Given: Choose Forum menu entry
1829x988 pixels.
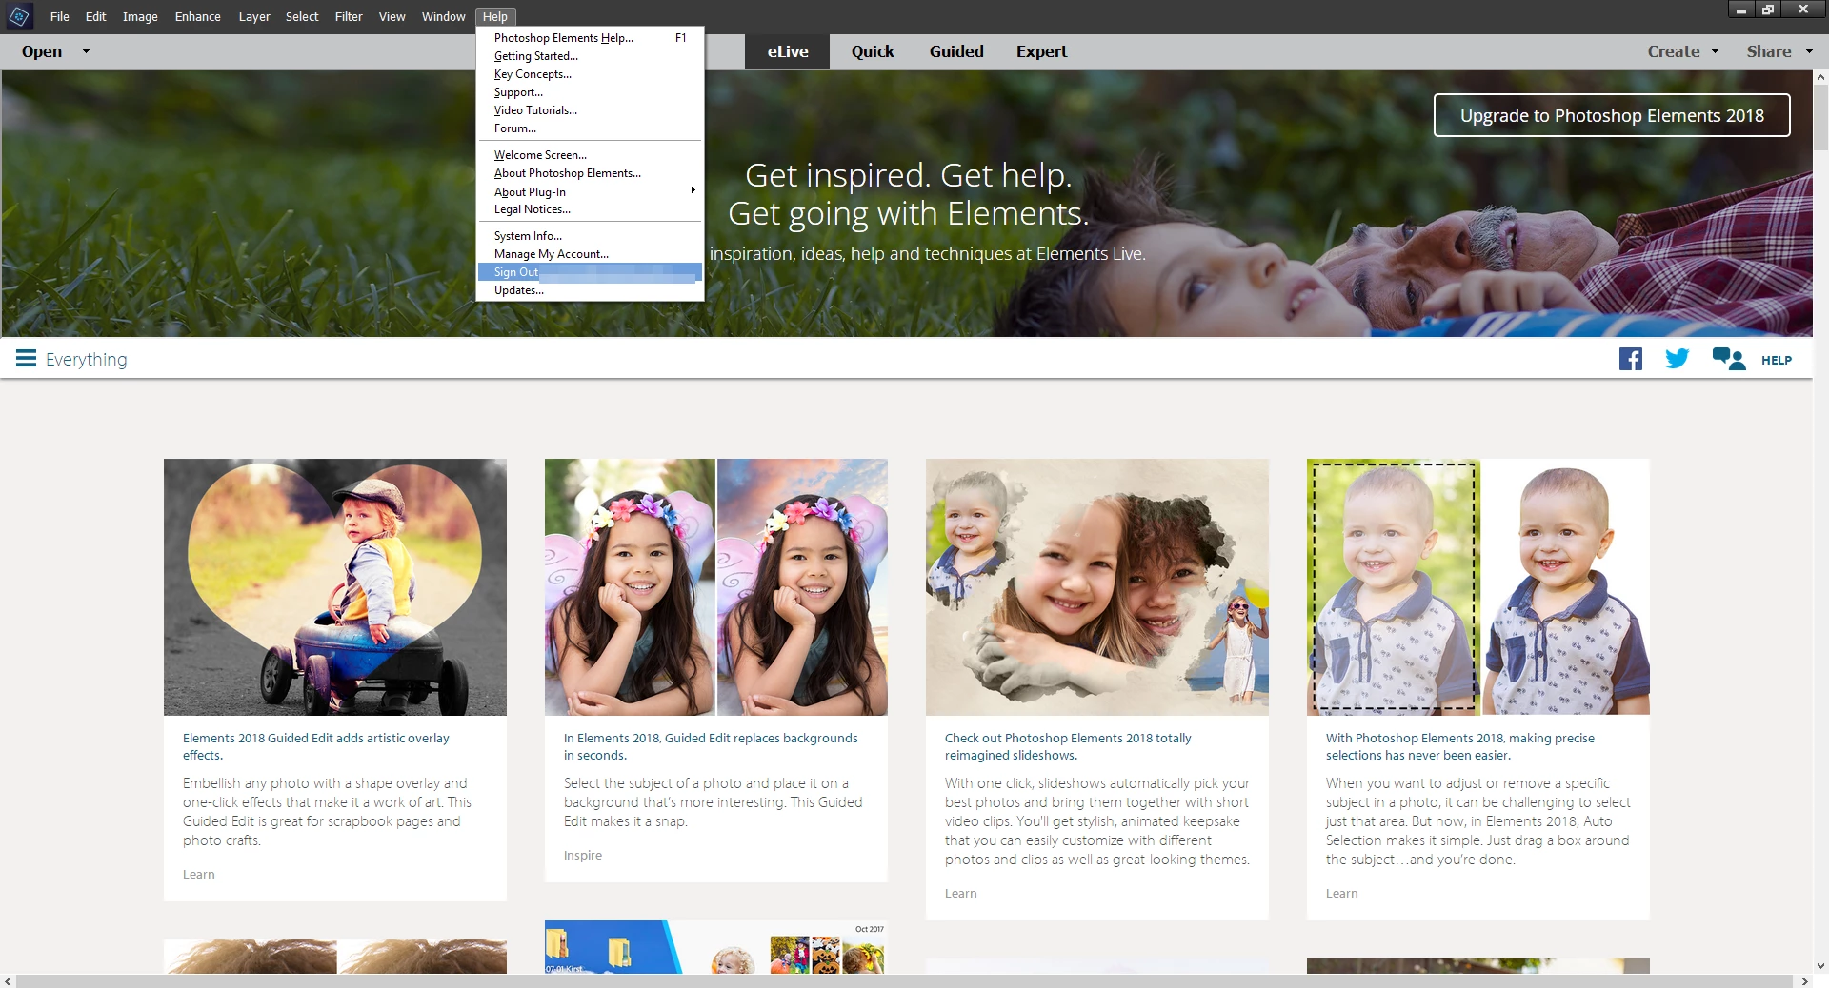Looking at the screenshot, I should (x=590, y=128).
